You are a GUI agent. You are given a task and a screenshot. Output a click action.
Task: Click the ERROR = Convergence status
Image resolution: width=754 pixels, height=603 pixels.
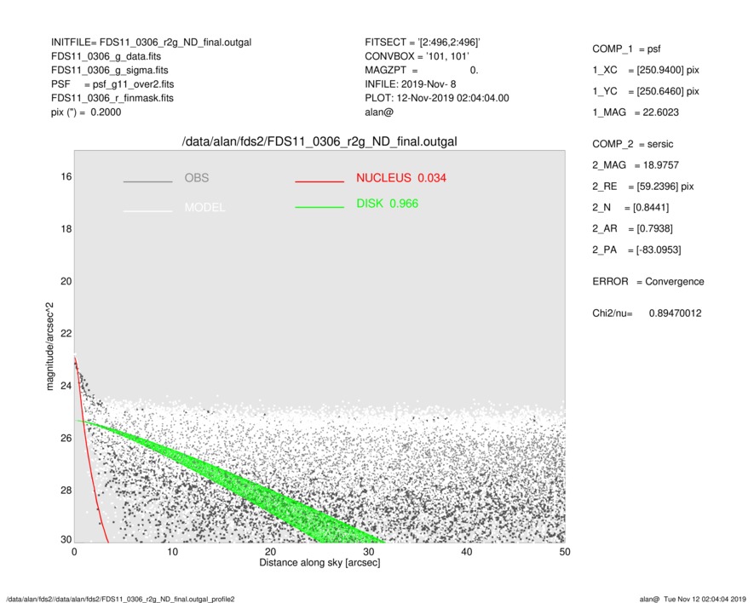point(648,282)
